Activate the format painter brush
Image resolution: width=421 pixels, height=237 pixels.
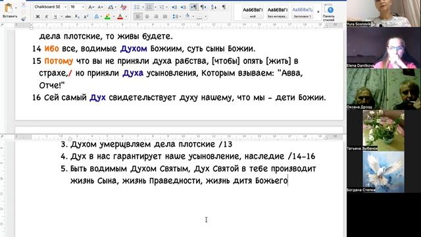24,18
